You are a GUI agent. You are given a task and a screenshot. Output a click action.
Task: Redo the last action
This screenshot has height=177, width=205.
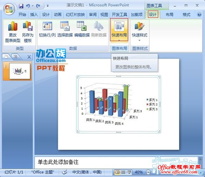click(x=38, y=6)
